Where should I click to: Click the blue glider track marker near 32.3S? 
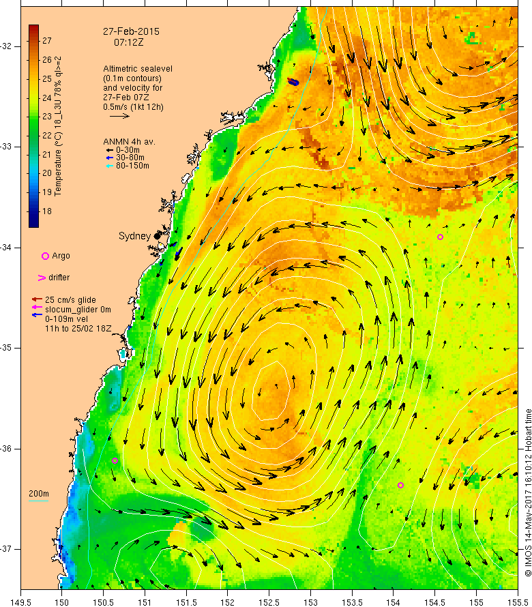(293, 82)
